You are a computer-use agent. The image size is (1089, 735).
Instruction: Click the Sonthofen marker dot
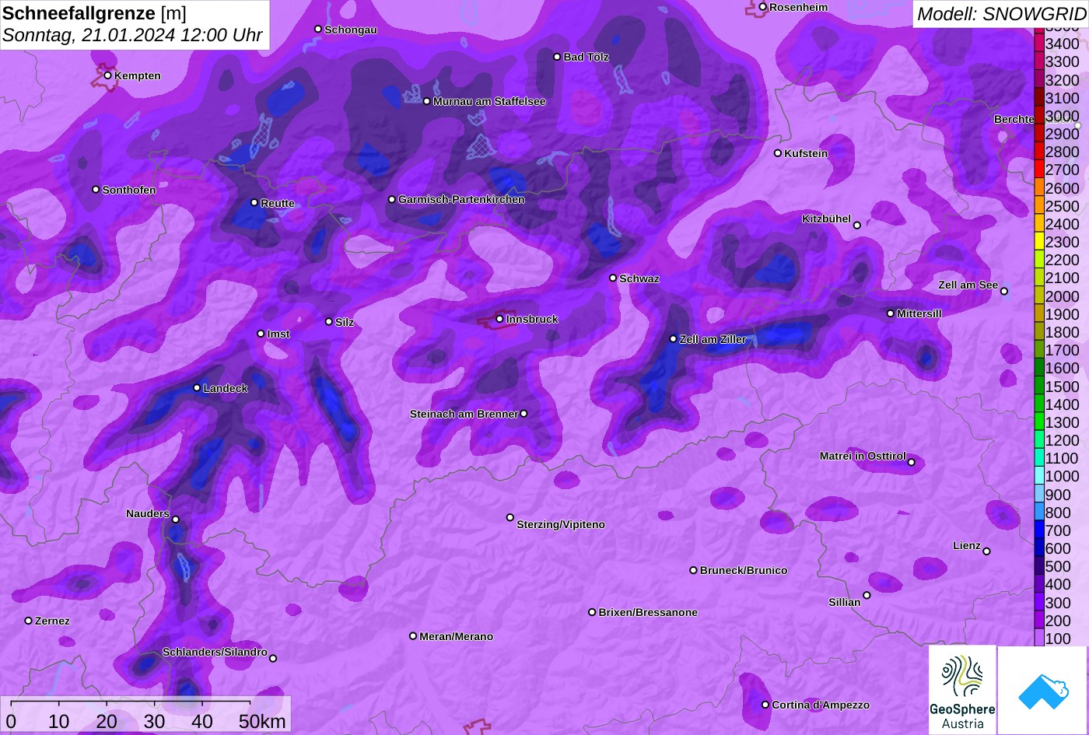(96, 190)
